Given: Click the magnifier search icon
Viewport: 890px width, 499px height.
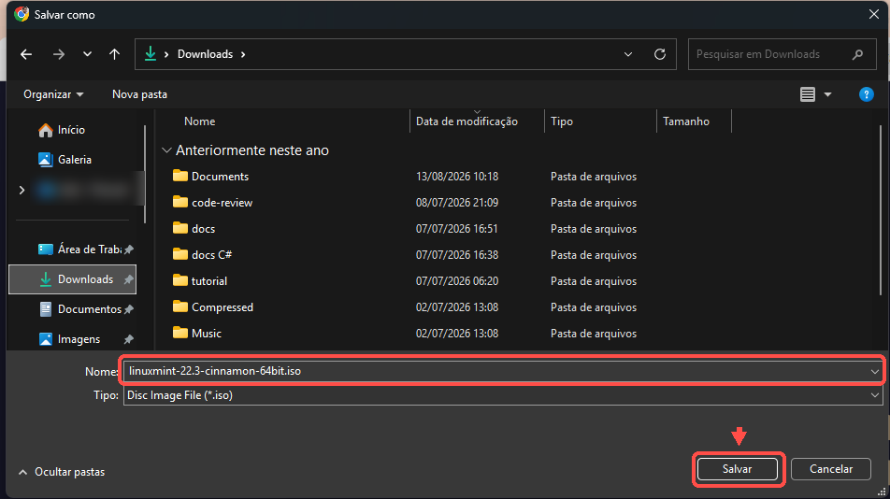Looking at the screenshot, I should [857, 54].
